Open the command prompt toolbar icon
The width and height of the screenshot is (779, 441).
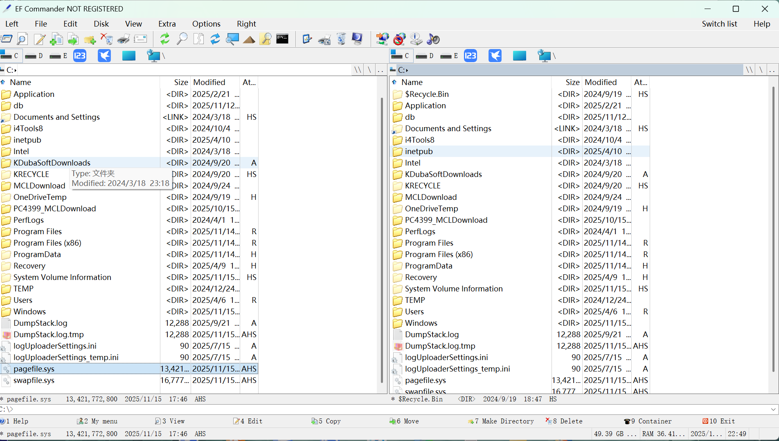point(282,39)
